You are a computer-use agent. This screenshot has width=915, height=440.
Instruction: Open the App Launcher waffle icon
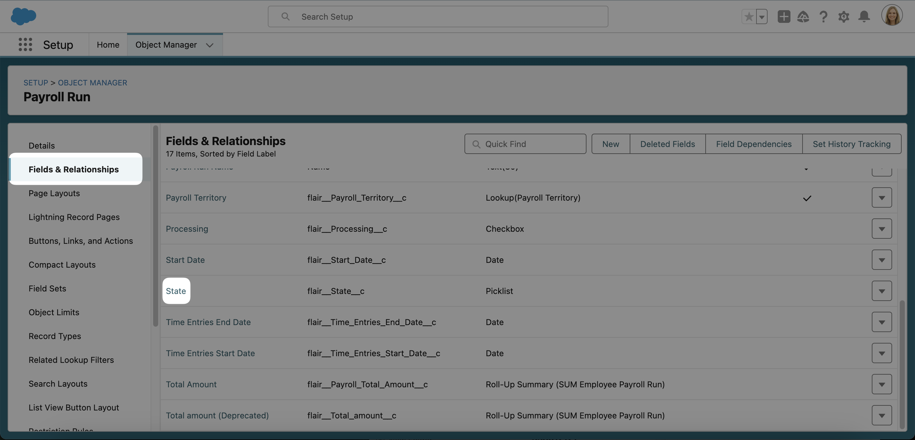pyautogui.click(x=25, y=44)
